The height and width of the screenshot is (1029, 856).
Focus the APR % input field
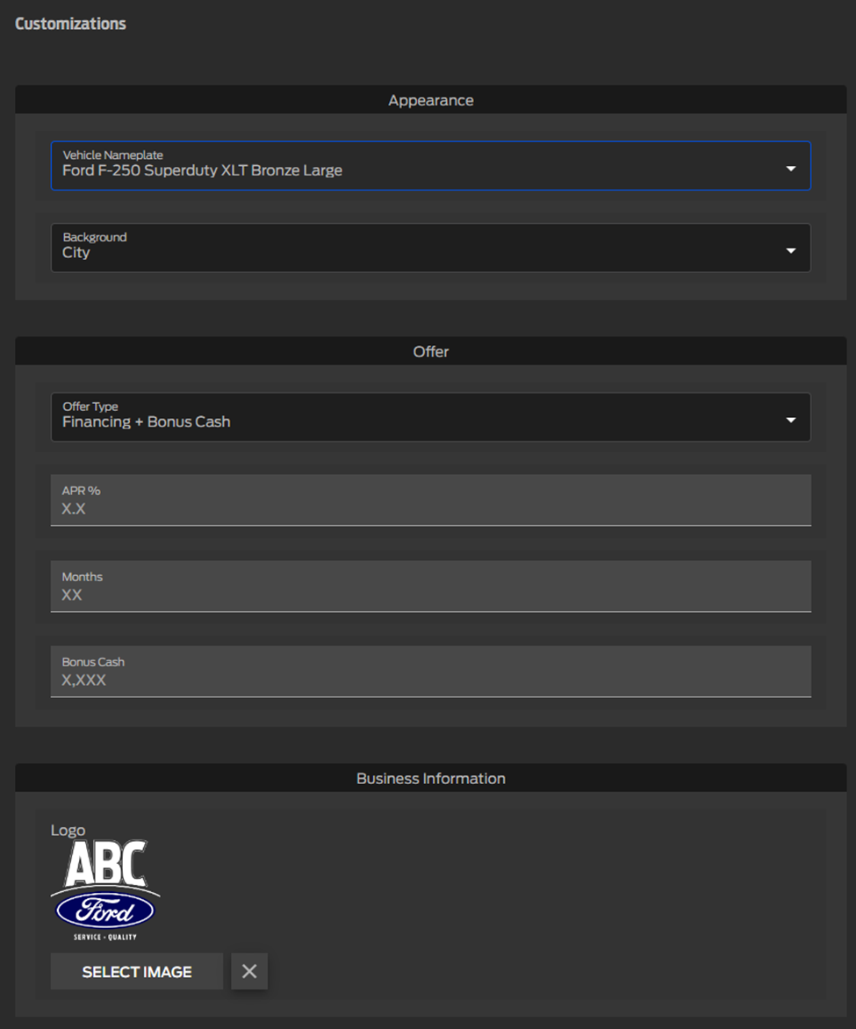pos(430,500)
